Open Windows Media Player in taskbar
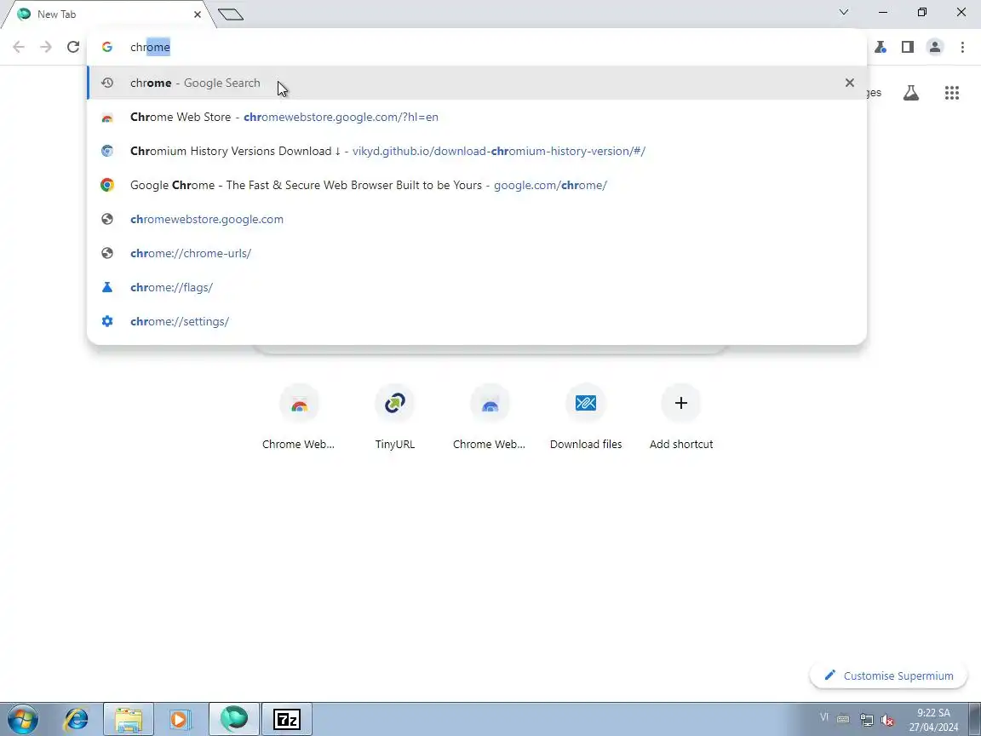 tap(181, 719)
